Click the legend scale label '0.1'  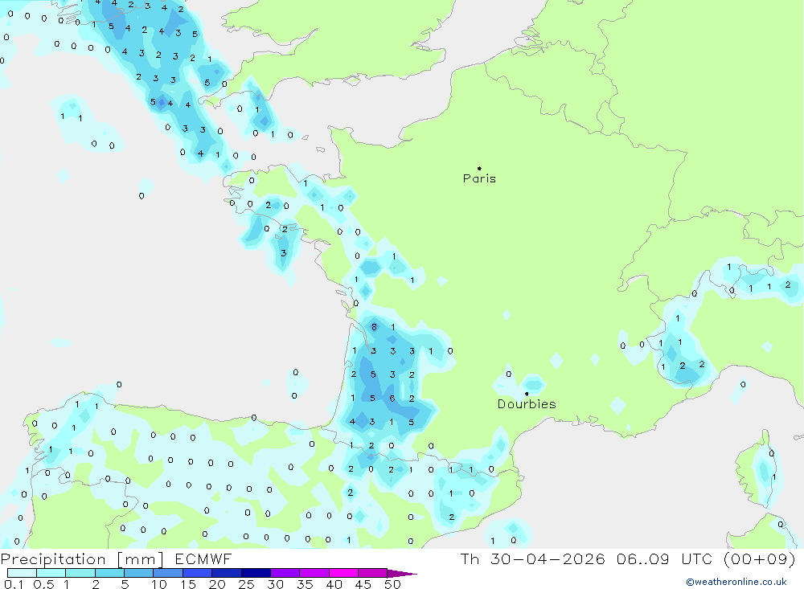point(14,584)
